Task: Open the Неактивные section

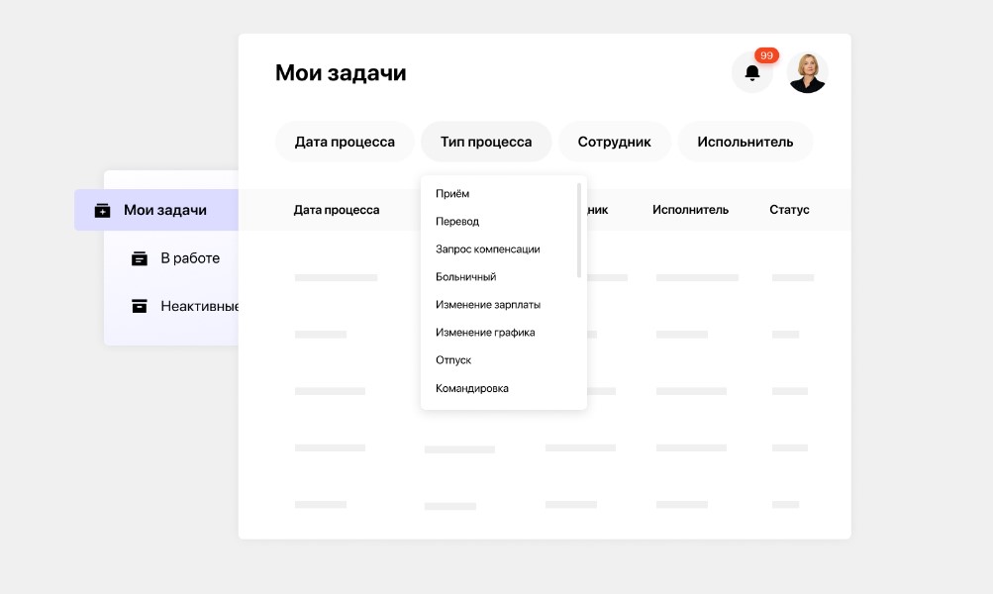Action: tap(199, 307)
